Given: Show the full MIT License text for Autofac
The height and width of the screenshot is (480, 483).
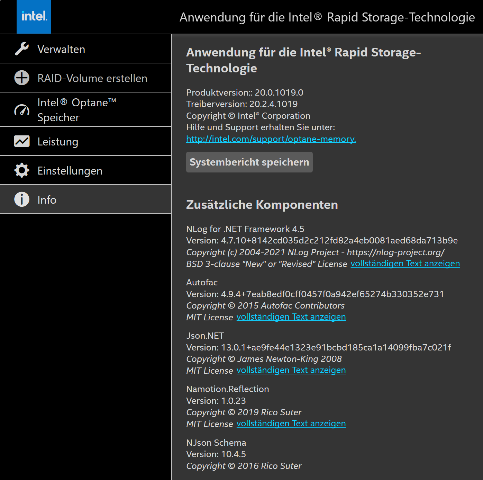Looking at the screenshot, I should pyautogui.click(x=291, y=317).
